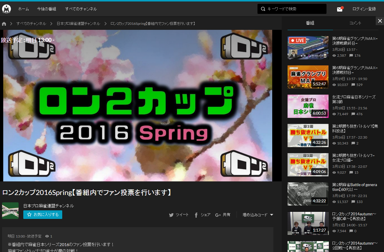Click the Twitter bird icon
This screenshot has width=384, height=252.
tap(171, 215)
